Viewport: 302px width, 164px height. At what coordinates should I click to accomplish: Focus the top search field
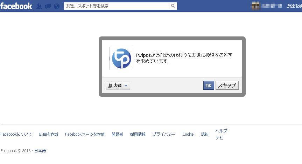[x=117, y=6]
